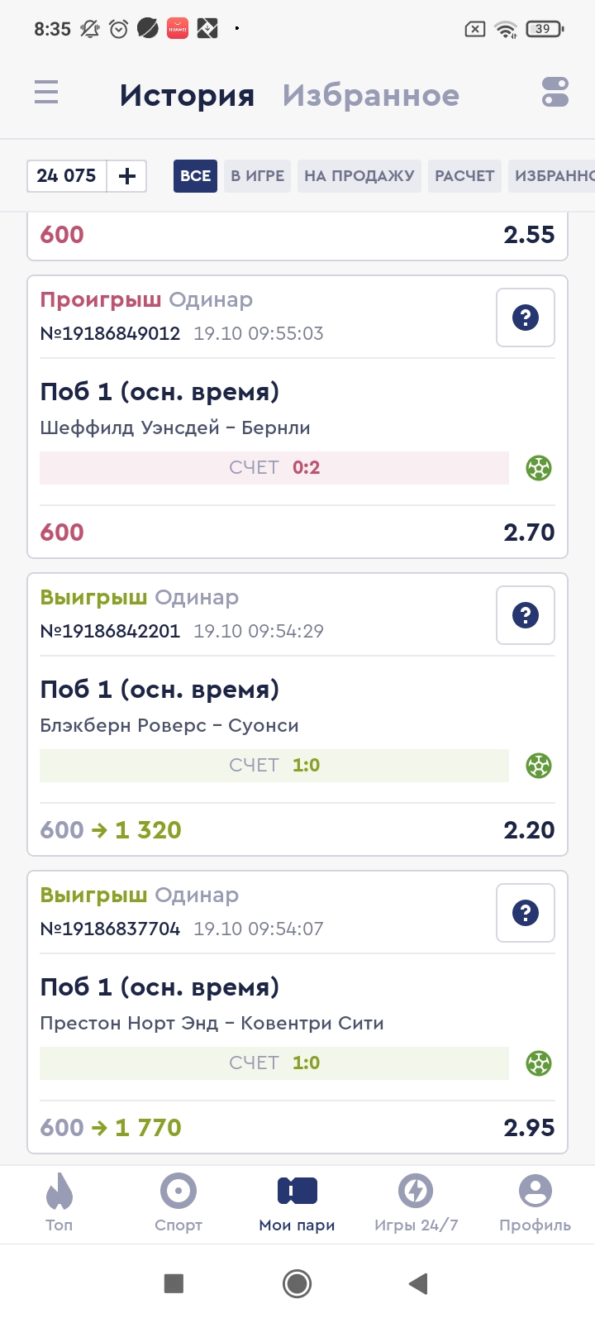Tap the plus deposit button
The height and width of the screenshot is (1323, 595).
point(127,176)
